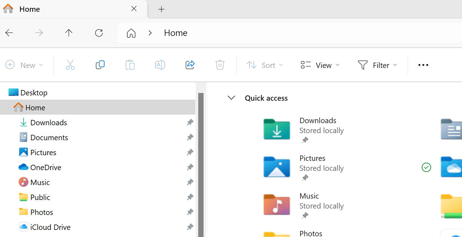Select the Home tab title
The width and height of the screenshot is (462, 237).
point(30,9)
